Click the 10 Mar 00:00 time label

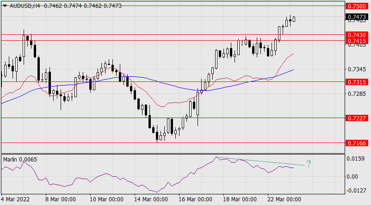pyautogui.click(x=106, y=199)
